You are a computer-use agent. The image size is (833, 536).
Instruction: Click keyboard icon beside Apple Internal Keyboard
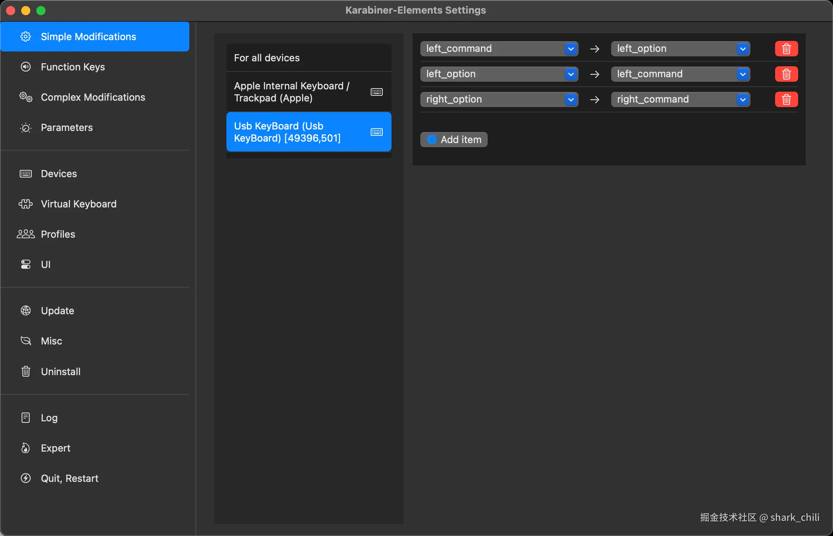376,92
